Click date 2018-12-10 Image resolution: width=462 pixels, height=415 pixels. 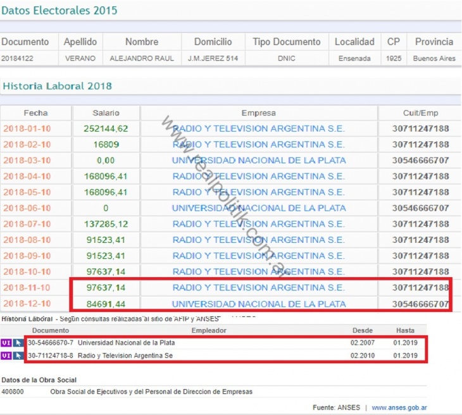click(27, 304)
